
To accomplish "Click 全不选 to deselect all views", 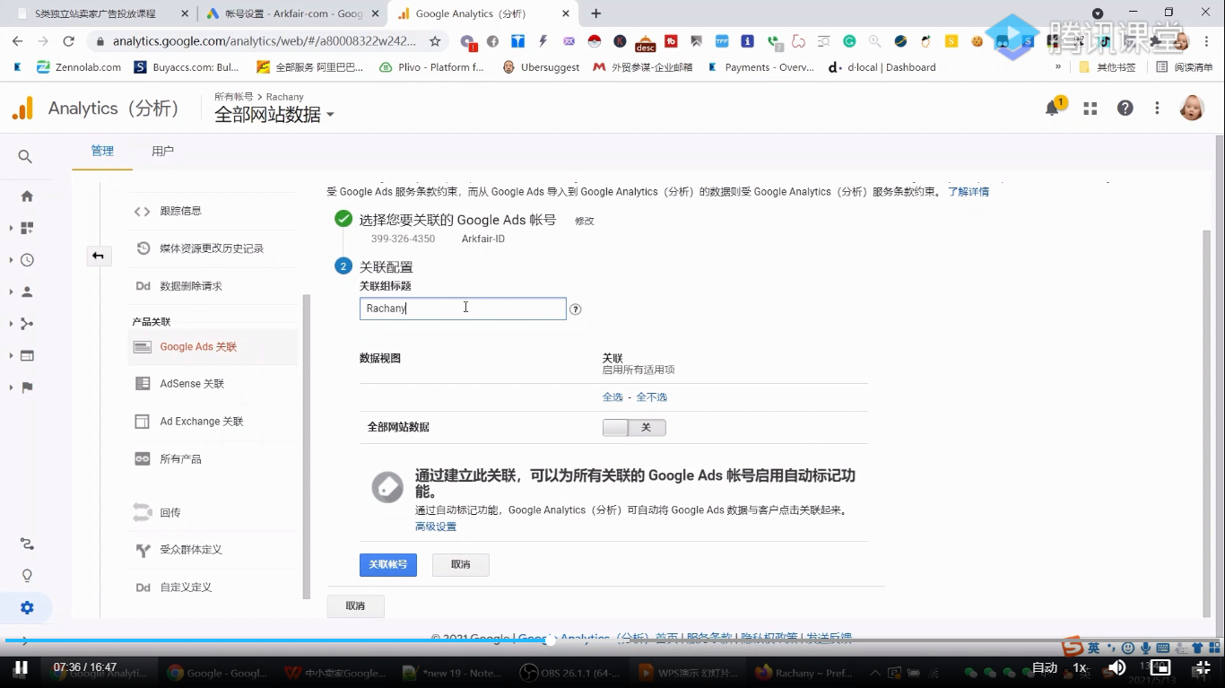I will click(650, 396).
